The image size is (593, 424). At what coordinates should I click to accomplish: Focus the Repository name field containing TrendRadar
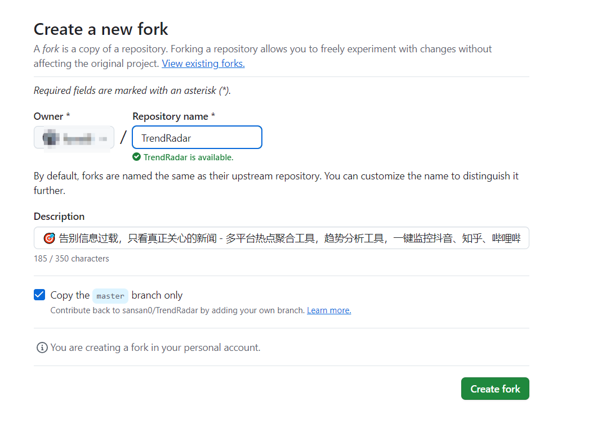click(197, 138)
